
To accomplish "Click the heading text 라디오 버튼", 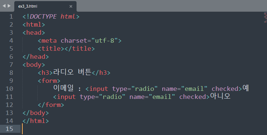I will pyautogui.click(x=72, y=72).
